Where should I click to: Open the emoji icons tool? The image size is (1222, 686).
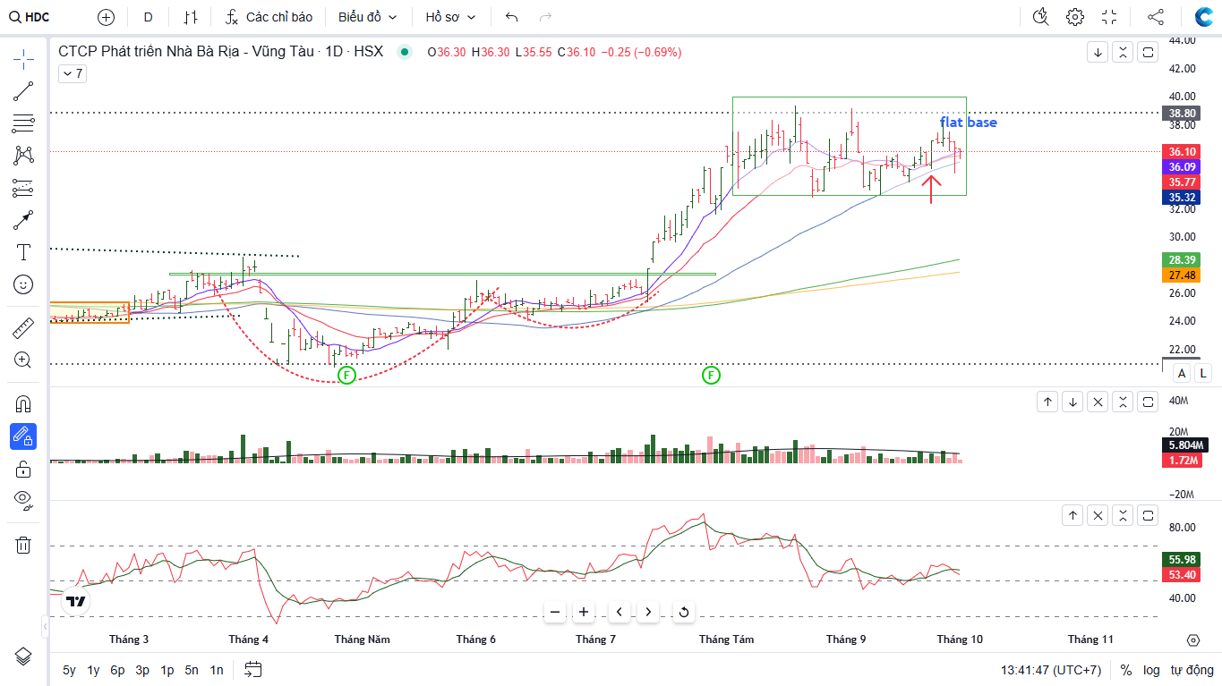coord(23,284)
